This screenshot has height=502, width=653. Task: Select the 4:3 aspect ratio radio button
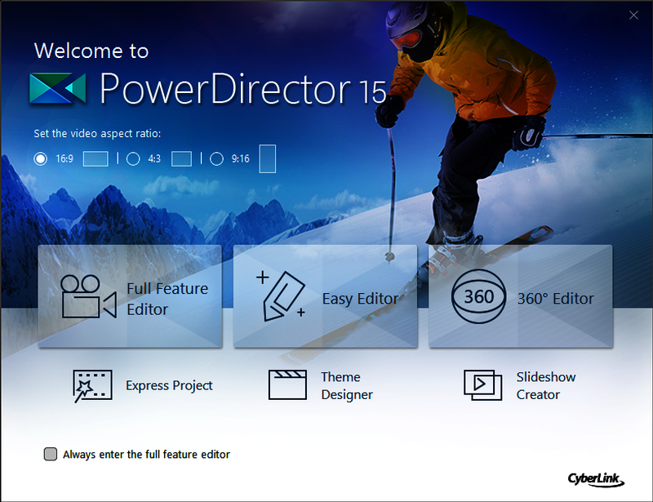click(133, 158)
